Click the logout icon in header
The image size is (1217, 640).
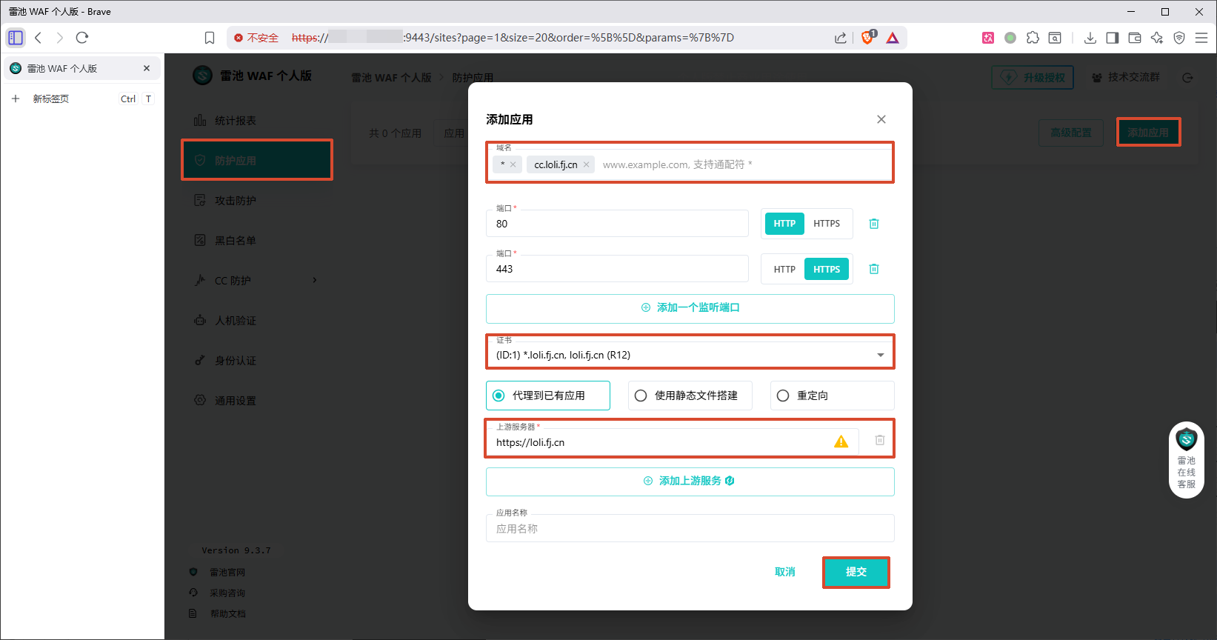pos(1187,77)
